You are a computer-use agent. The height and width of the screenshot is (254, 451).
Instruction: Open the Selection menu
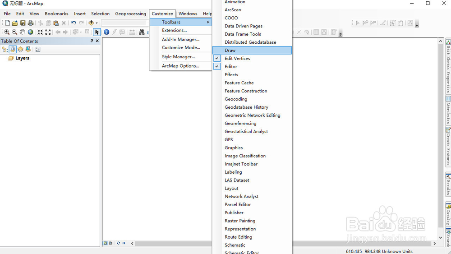point(101,14)
